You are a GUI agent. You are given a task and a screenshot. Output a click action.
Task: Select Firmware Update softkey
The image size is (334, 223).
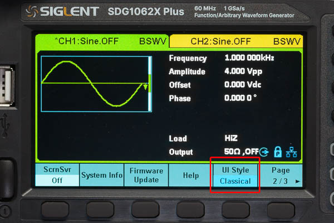146,175
